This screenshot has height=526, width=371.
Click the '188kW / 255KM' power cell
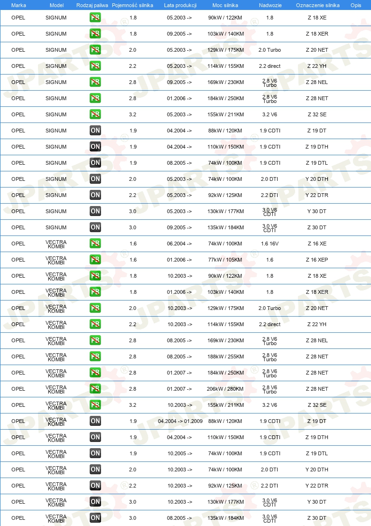point(225,356)
